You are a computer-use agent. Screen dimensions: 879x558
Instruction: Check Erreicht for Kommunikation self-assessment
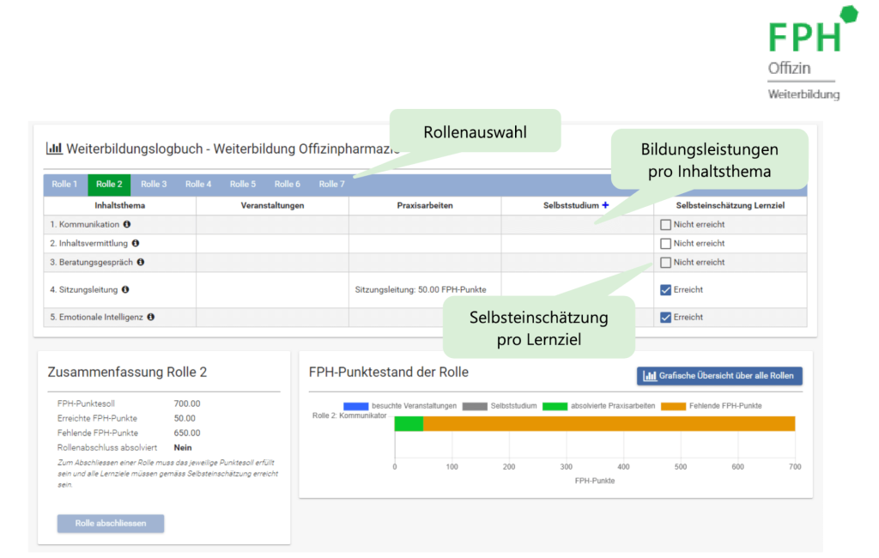[666, 224]
